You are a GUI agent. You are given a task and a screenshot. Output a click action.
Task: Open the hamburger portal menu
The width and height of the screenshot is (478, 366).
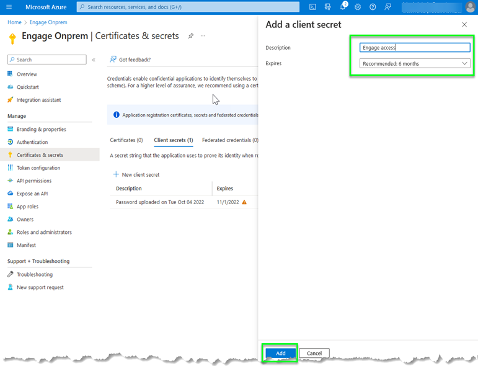point(9,7)
